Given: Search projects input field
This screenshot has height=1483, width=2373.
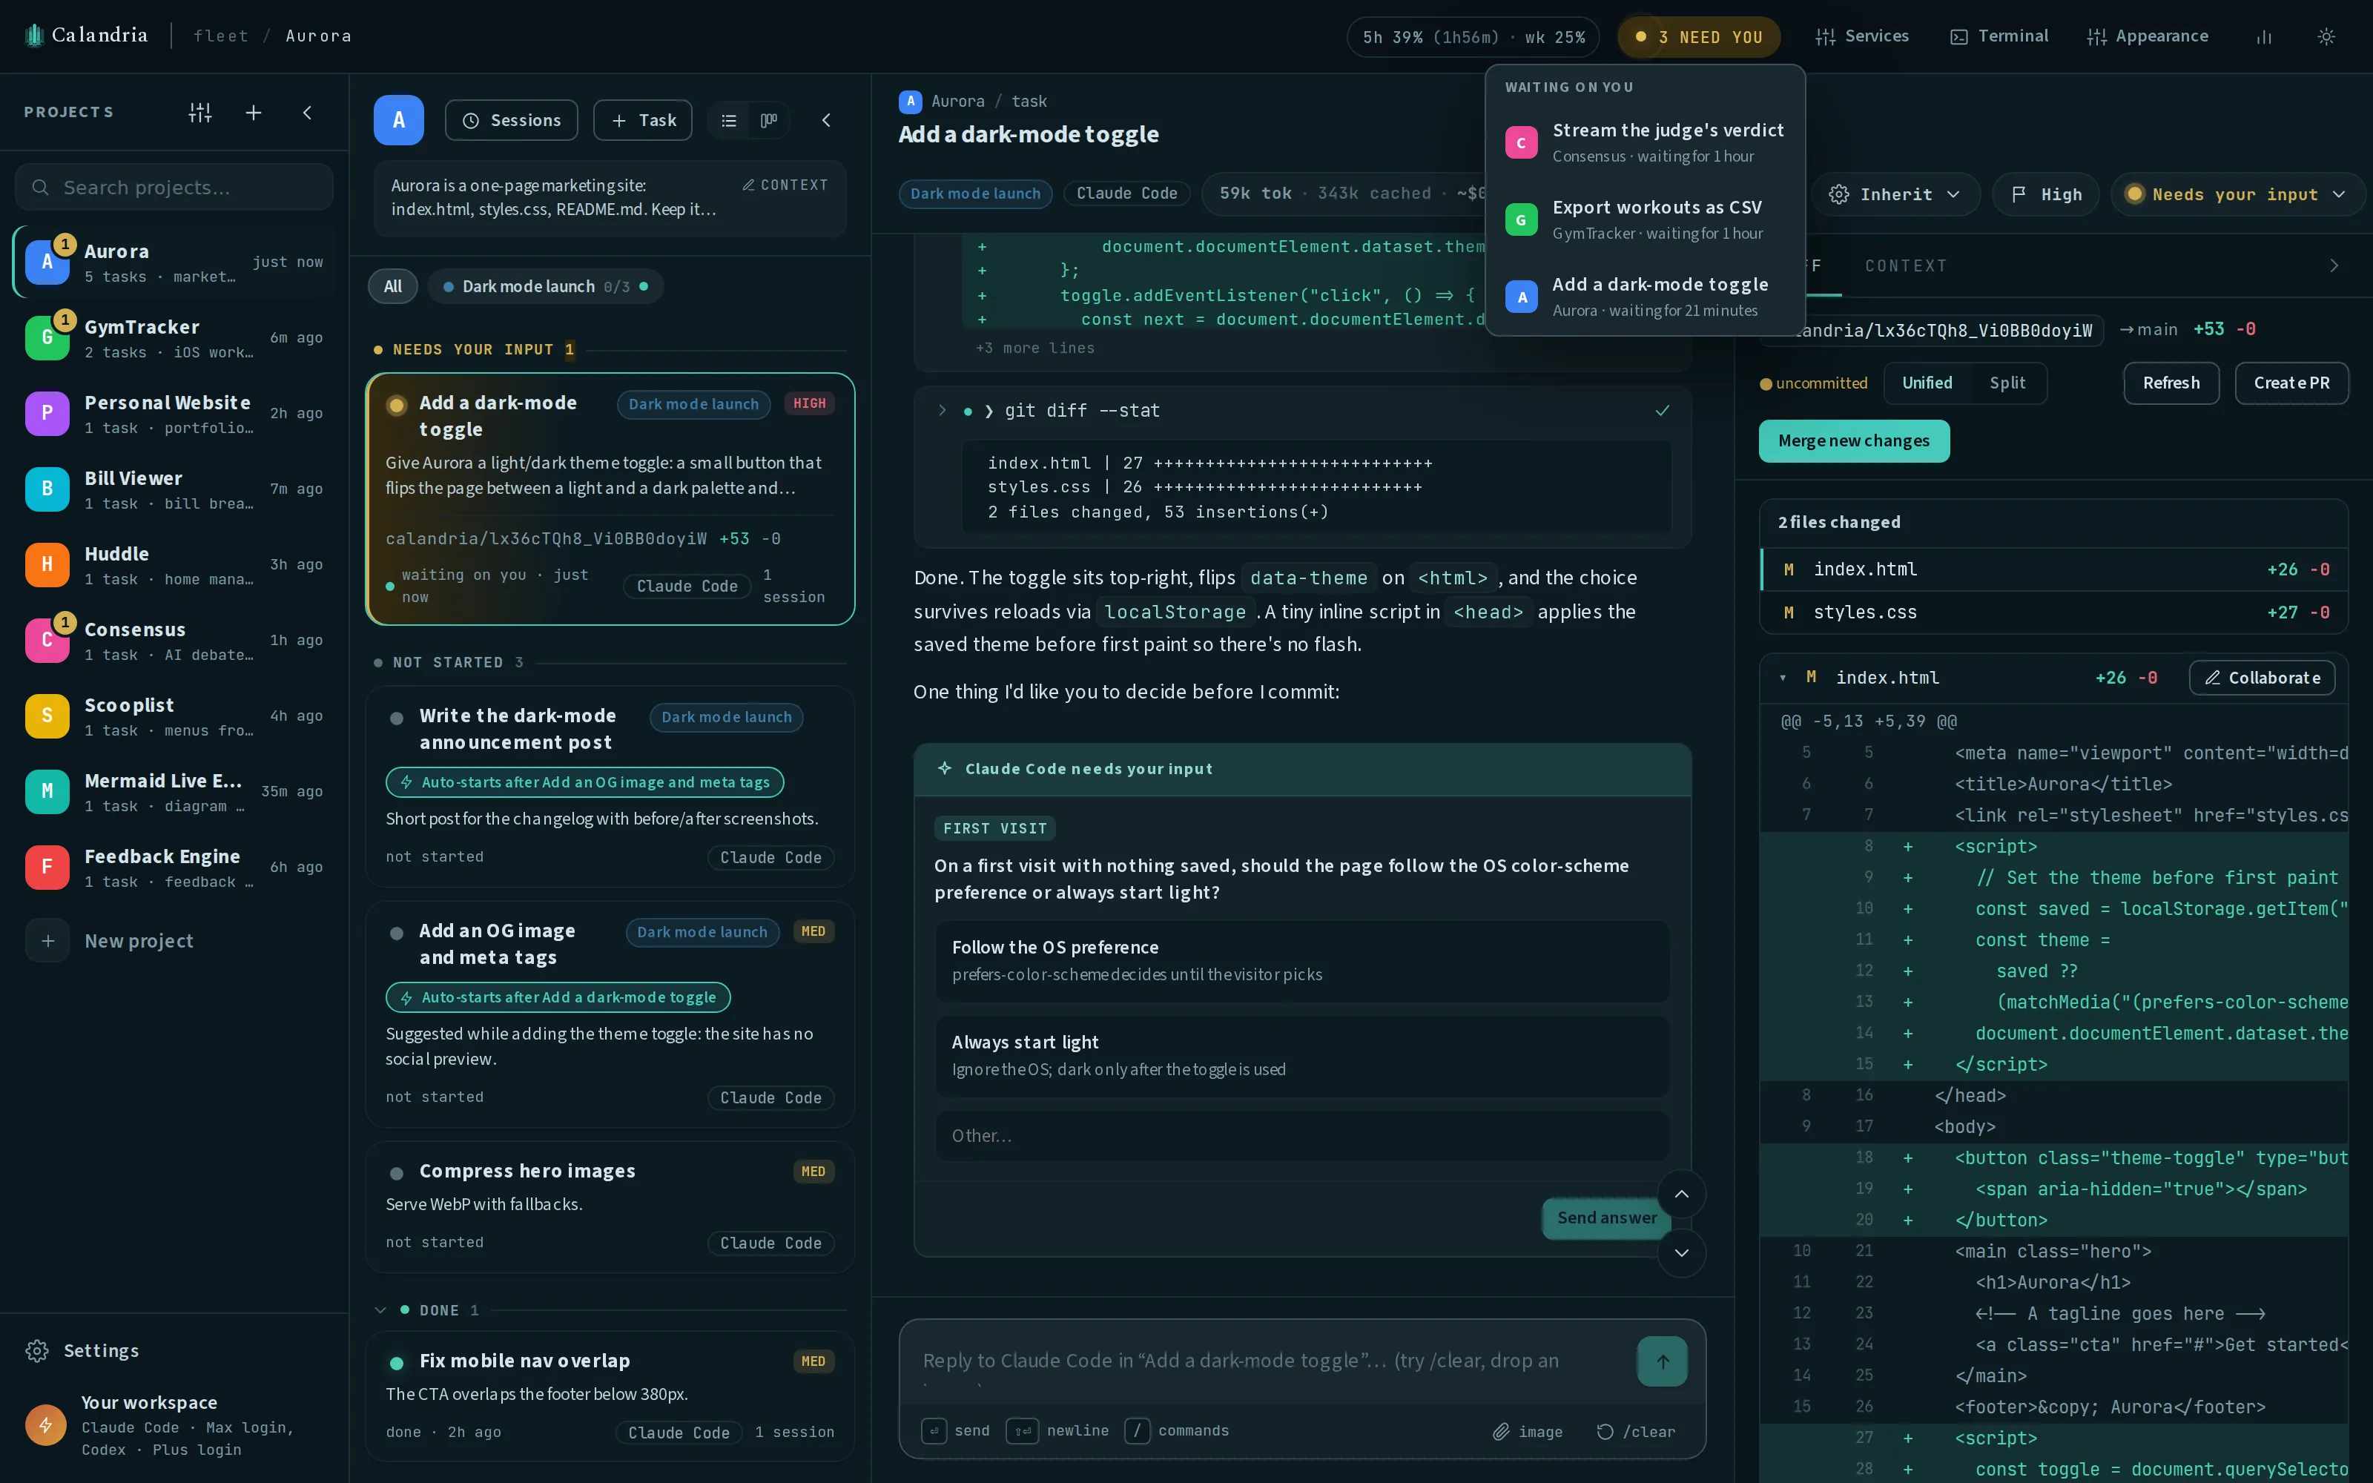Looking at the screenshot, I should point(174,188).
